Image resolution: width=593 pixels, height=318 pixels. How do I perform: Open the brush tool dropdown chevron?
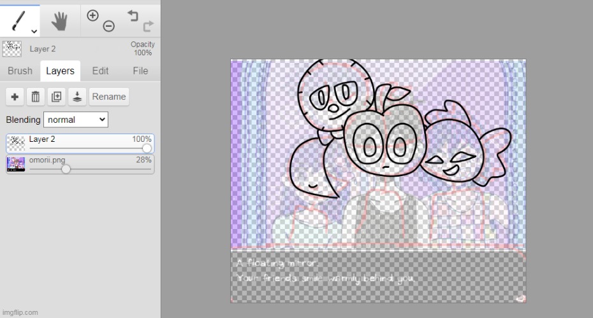[x=34, y=32]
